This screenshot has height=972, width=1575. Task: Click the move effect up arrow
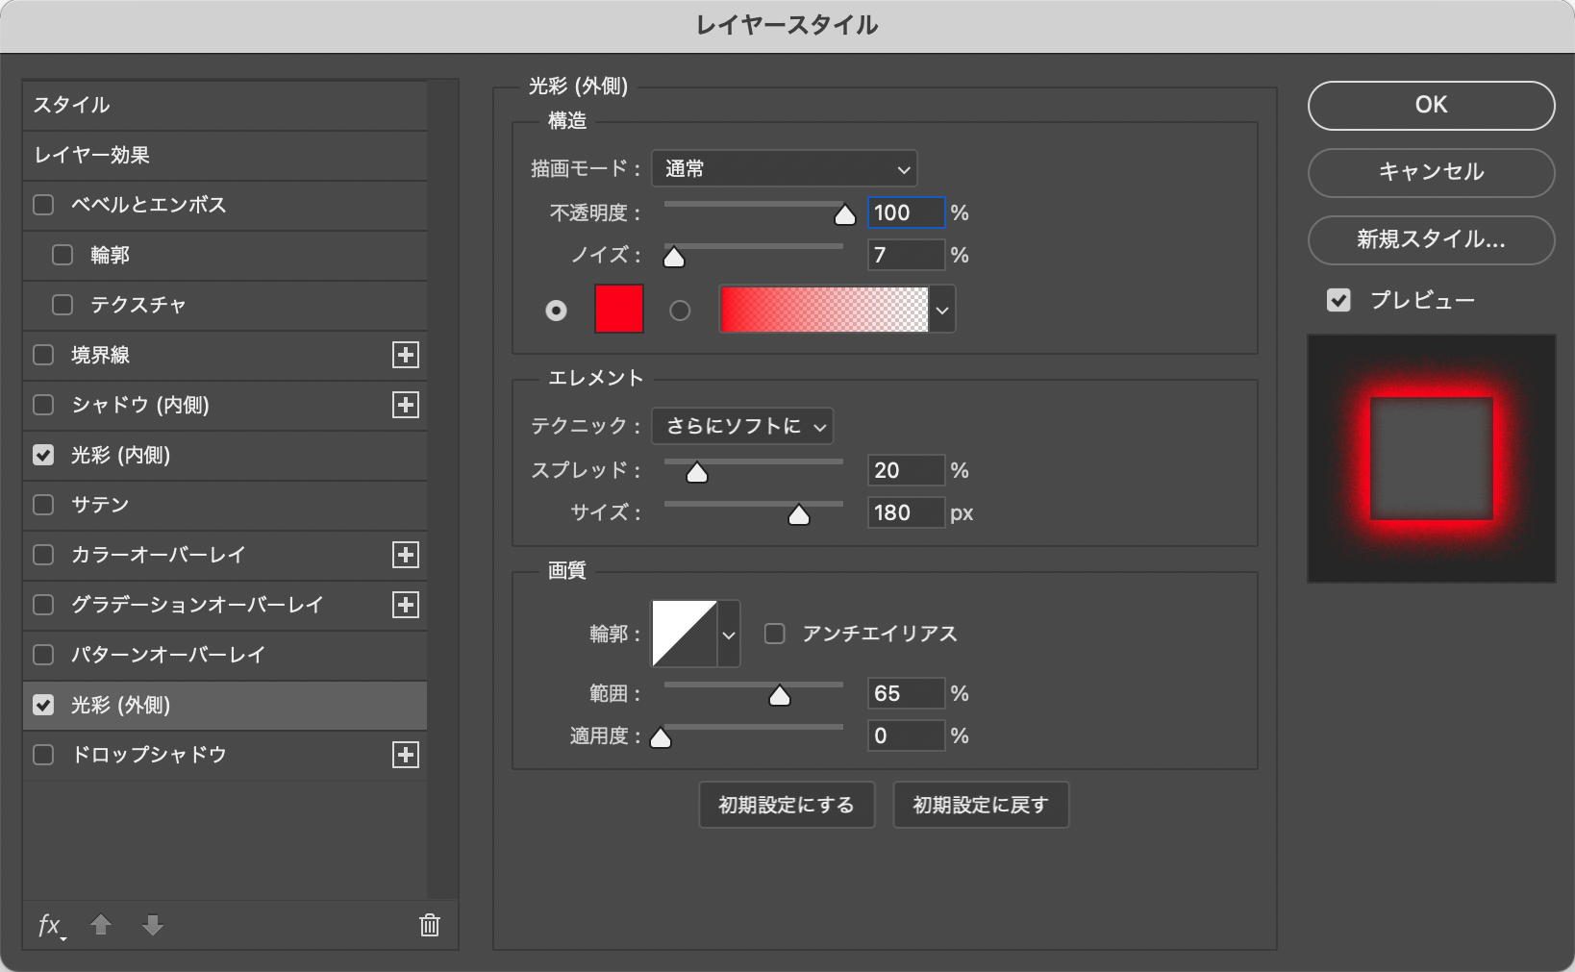click(101, 925)
